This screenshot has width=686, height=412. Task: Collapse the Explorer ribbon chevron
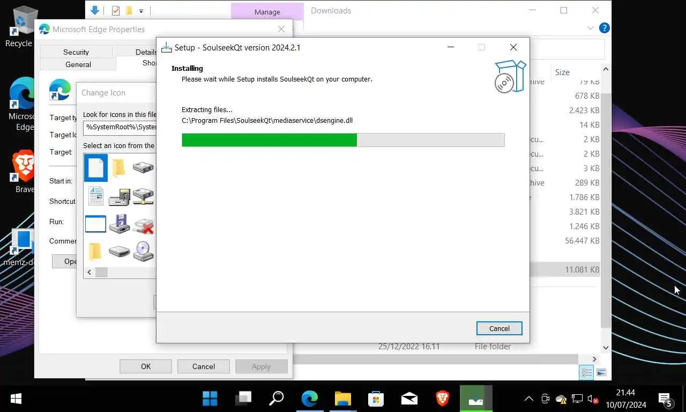(591, 28)
